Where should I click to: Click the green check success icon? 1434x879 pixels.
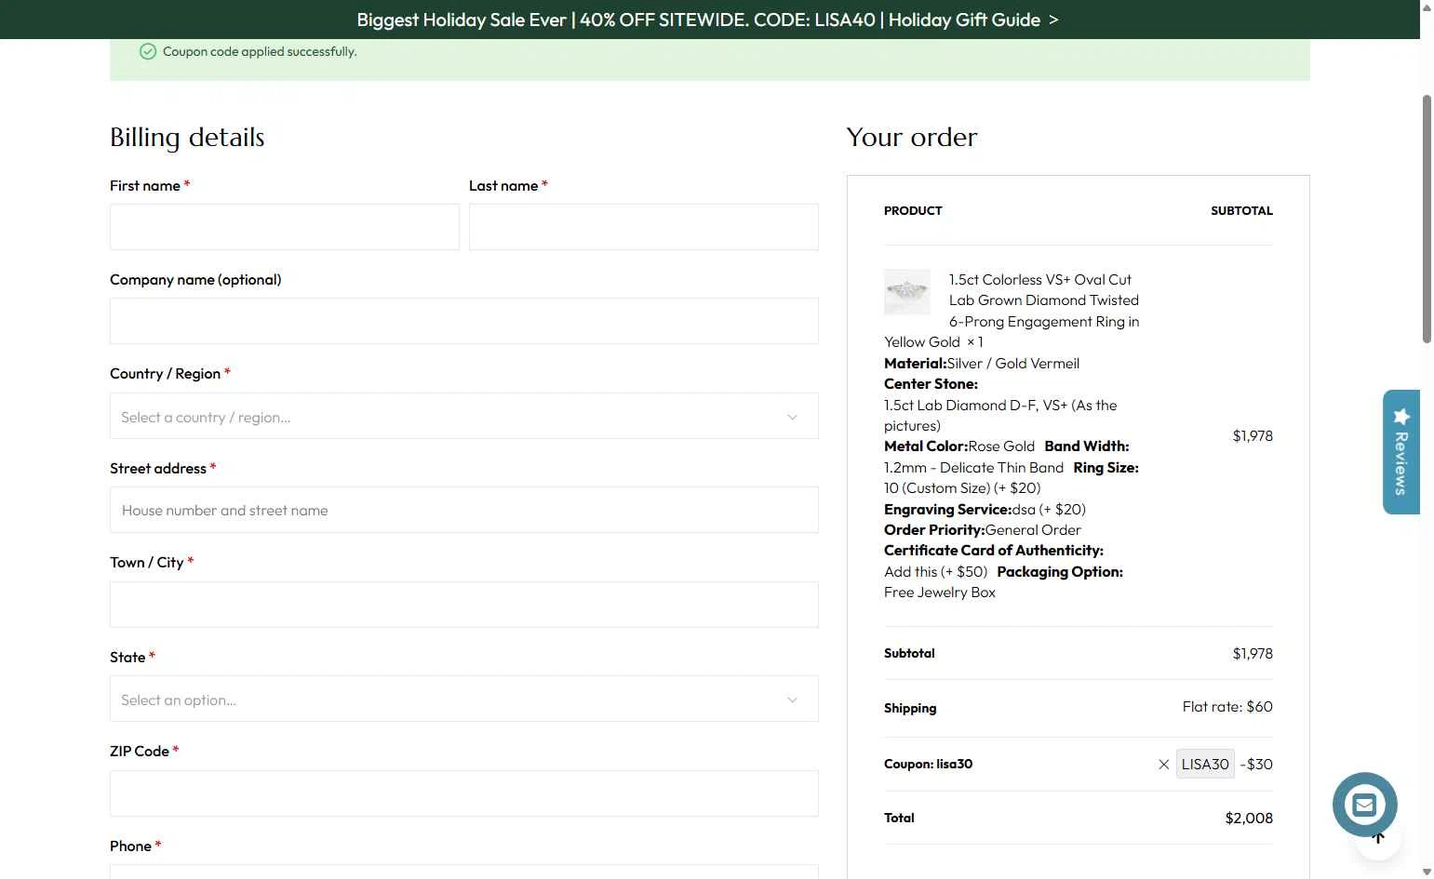148,51
